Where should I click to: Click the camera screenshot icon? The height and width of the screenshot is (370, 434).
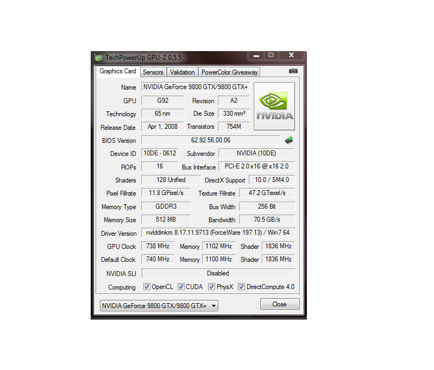point(293,71)
